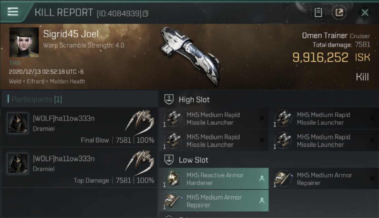
Task: Share the kill report externally
Action: [339, 12]
